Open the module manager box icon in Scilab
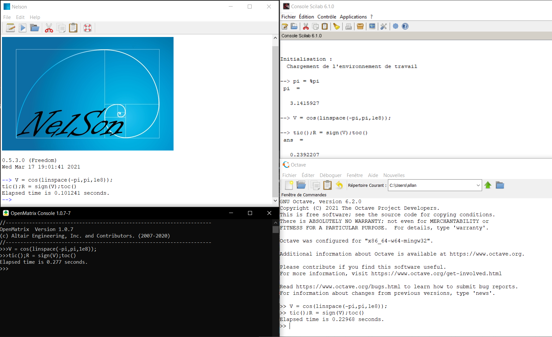 tap(360, 27)
